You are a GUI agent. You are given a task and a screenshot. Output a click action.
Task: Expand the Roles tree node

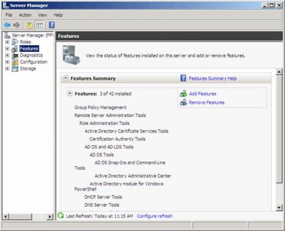pyautogui.click(x=7, y=42)
